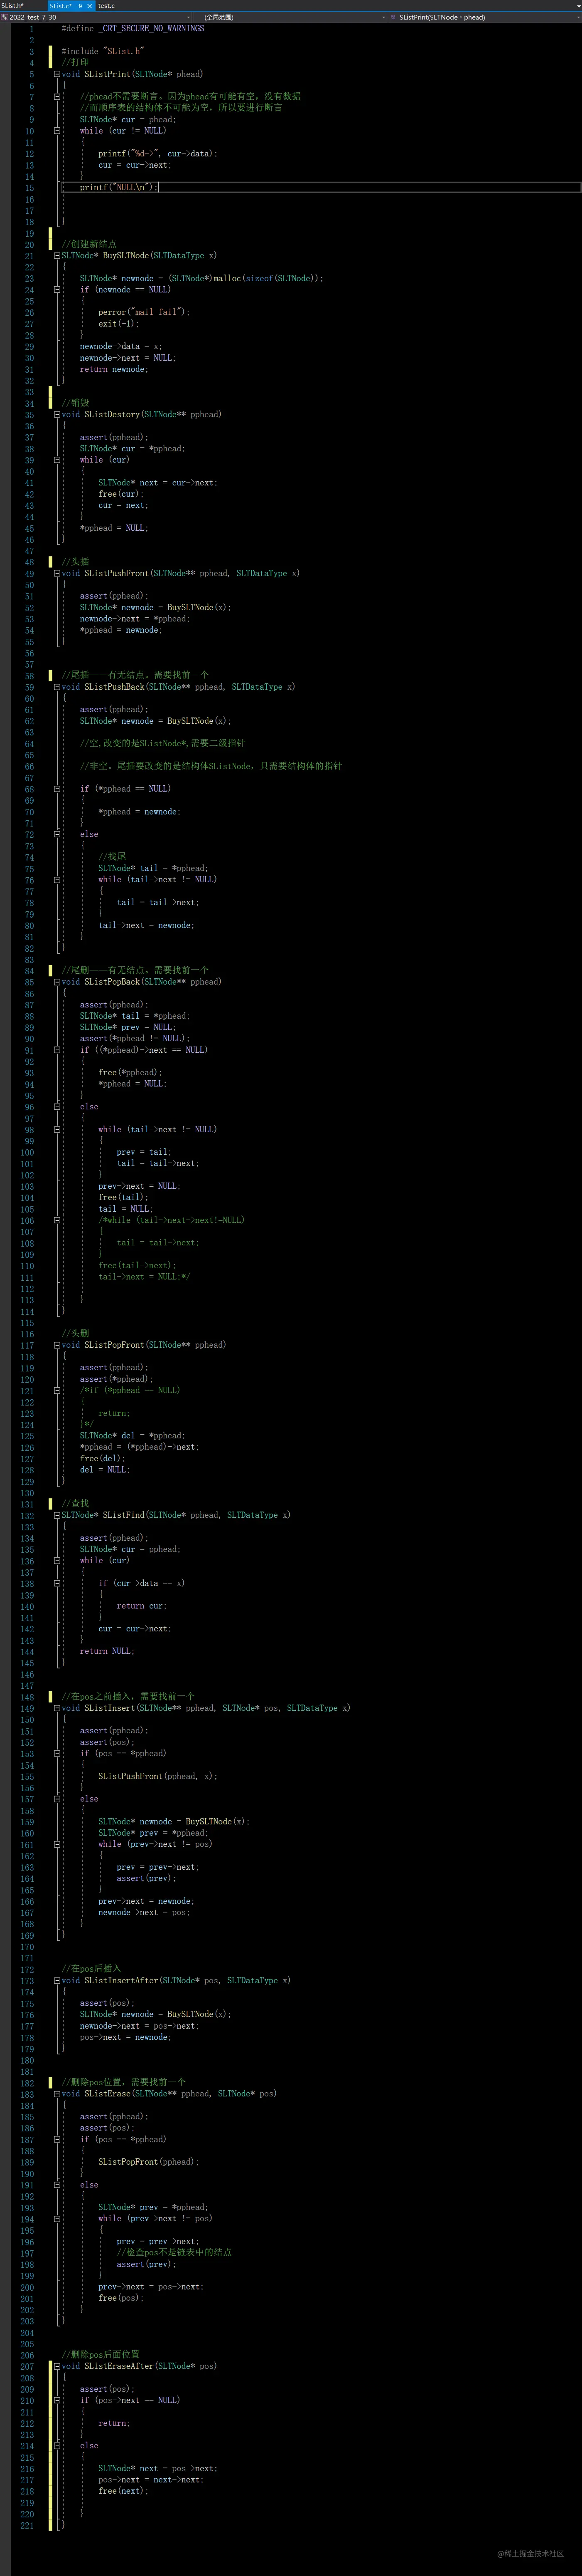Open the SListPrint(SLTNode * phead) member dropdown

click(x=485, y=17)
